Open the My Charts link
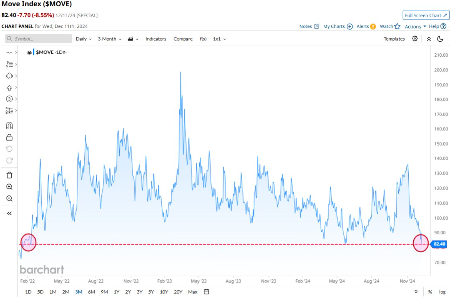The image size is (450, 297). coord(338,26)
